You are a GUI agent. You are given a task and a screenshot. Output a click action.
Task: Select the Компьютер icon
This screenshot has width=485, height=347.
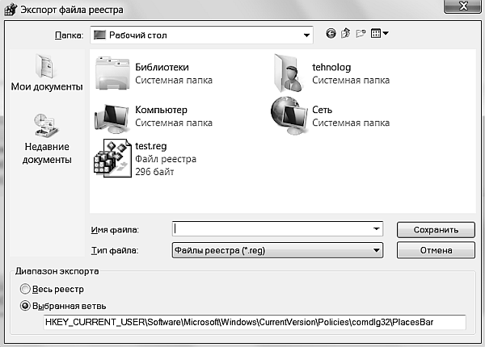[112, 118]
